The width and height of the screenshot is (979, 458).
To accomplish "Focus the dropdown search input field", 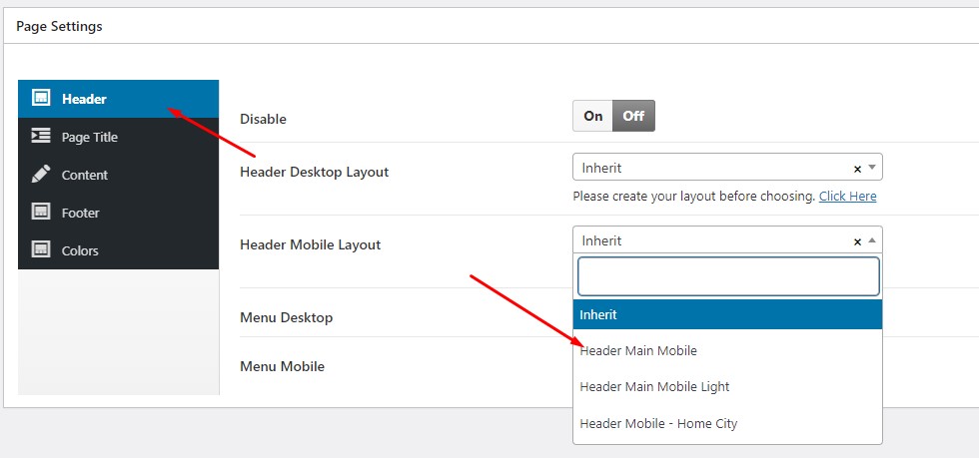I will coord(728,276).
